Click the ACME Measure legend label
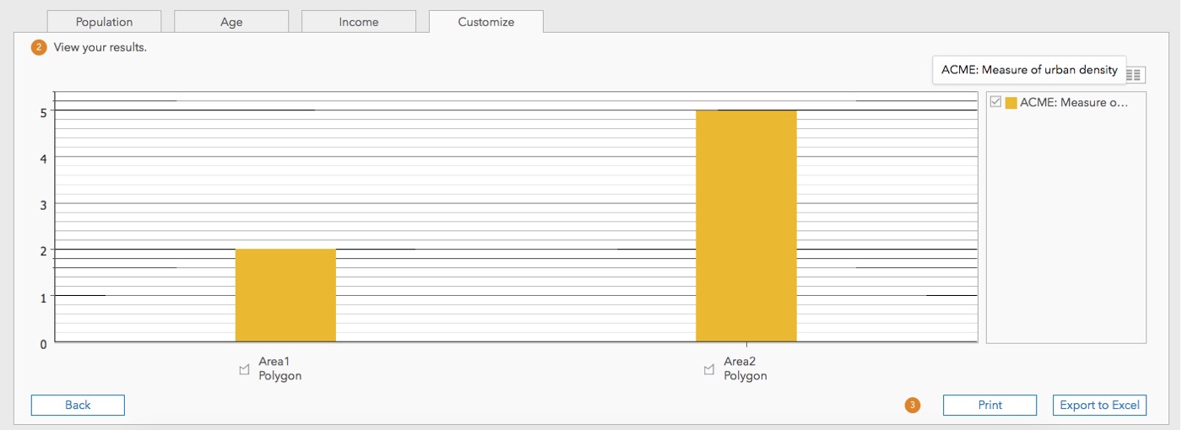The height and width of the screenshot is (430, 1182). pos(1073,102)
